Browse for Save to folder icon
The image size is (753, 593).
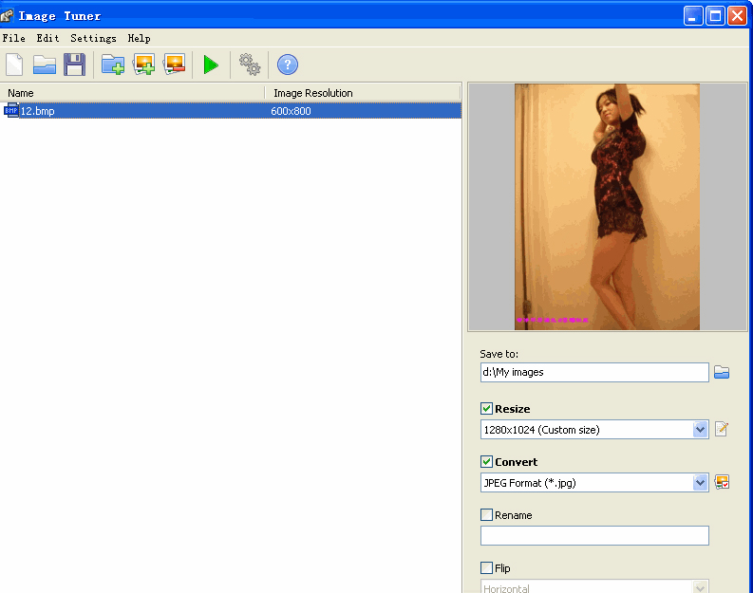click(x=722, y=372)
